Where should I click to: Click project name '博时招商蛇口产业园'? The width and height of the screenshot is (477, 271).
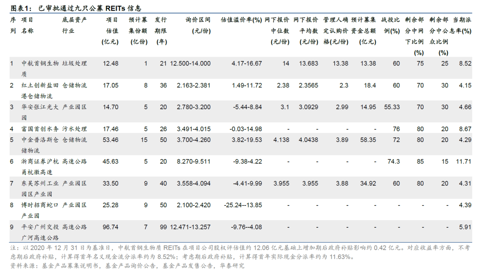pyautogui.click(x=40, y=210)
